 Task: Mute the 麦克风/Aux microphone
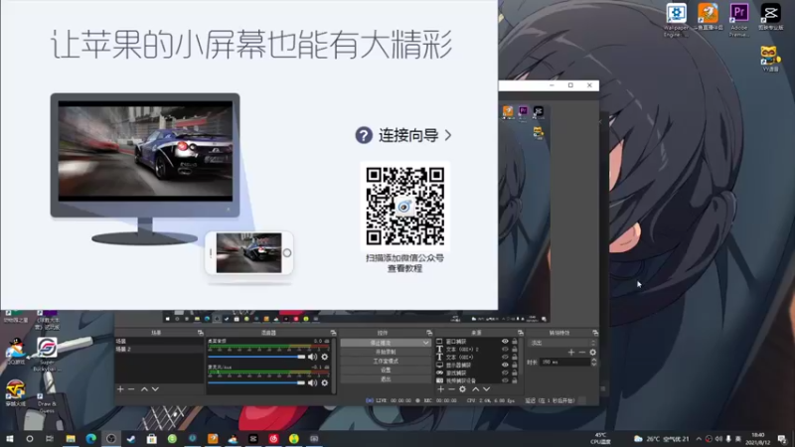312,382
